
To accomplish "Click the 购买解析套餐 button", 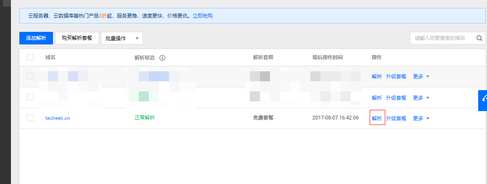I will click(77, 38).
